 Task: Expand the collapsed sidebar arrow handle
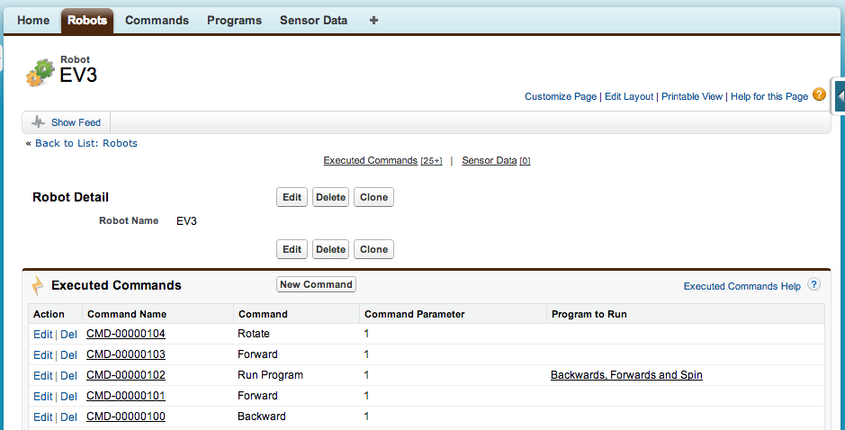point(840,95)
